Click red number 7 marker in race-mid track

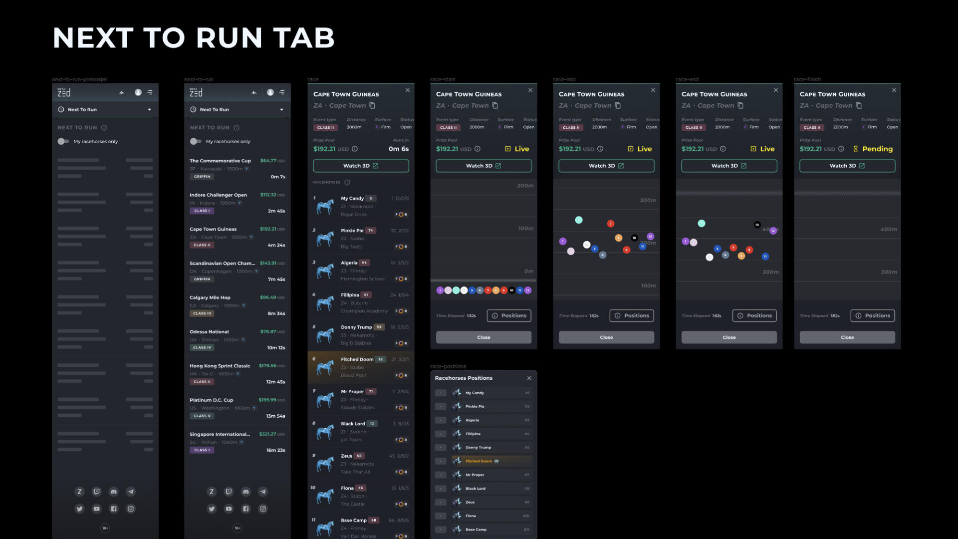click(610, 224)
